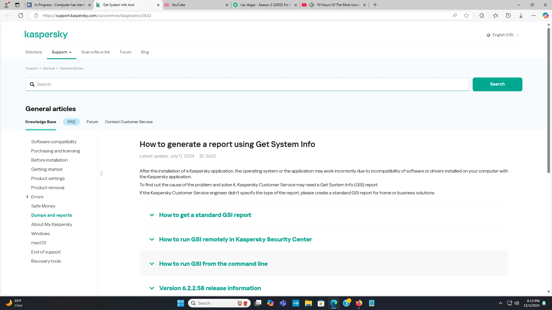Click the taskbar Search box

[x=219, y=303]
